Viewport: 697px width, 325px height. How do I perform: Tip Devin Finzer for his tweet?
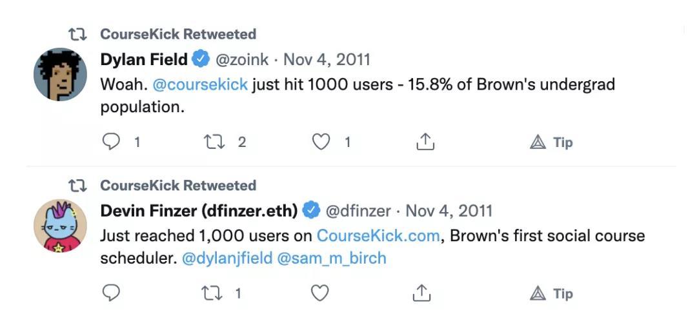point(551,294)
